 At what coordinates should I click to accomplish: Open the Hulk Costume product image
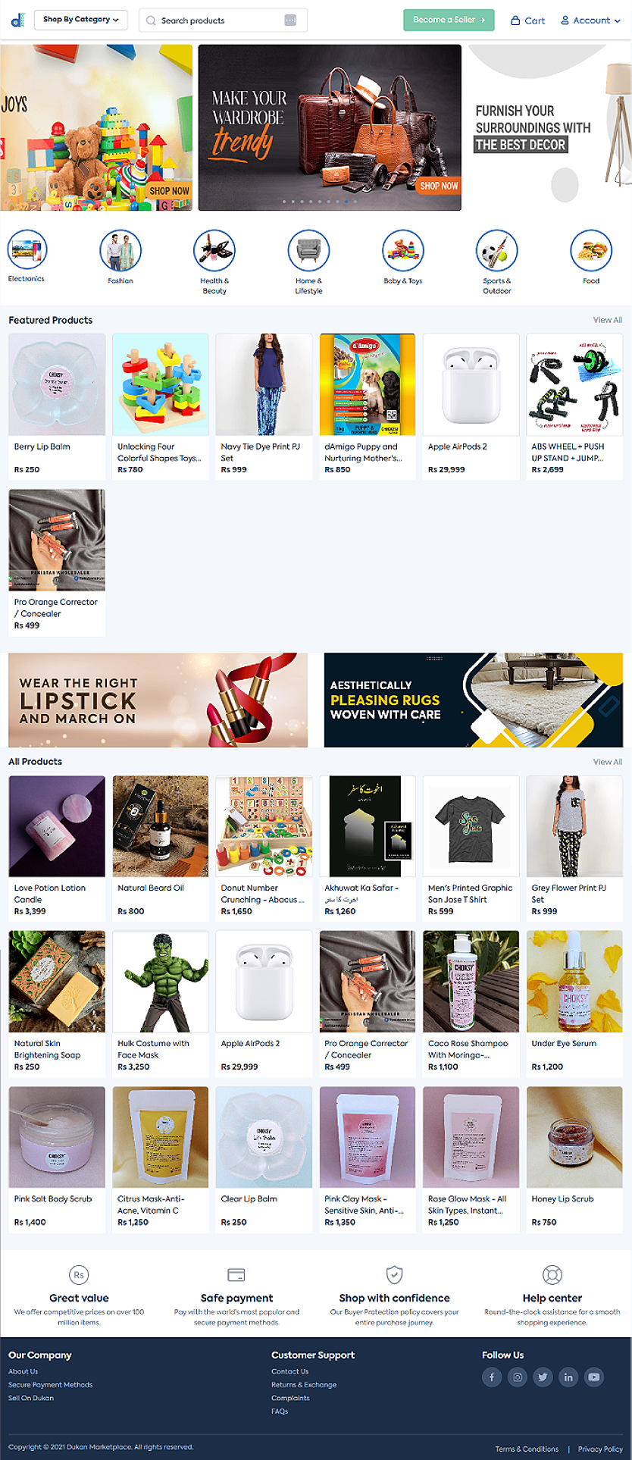pyautogui.click(x=161, y=981)
